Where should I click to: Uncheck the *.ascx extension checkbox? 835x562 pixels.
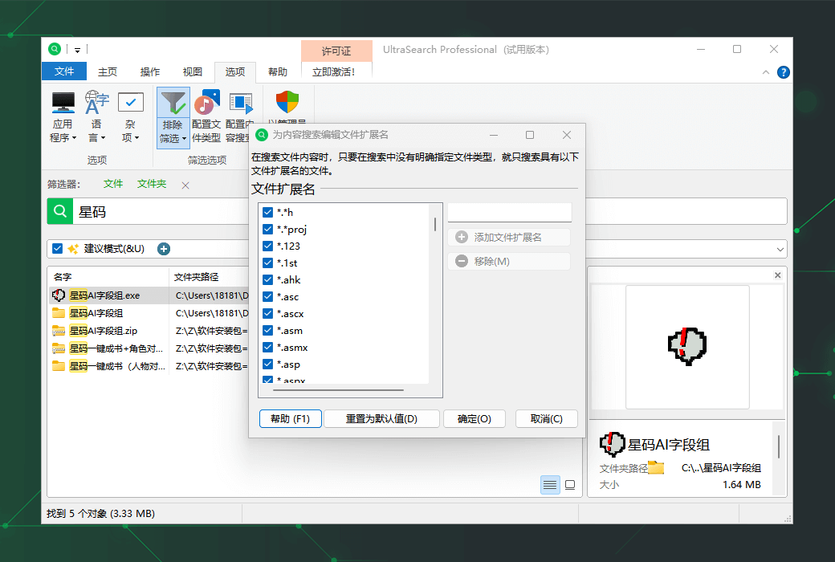(268, 313)
